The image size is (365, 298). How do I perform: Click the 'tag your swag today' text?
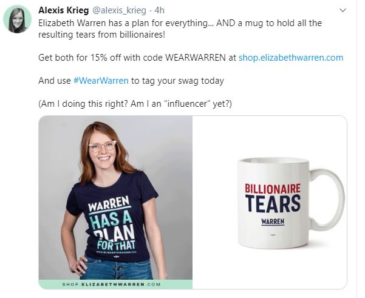(177, 81)
